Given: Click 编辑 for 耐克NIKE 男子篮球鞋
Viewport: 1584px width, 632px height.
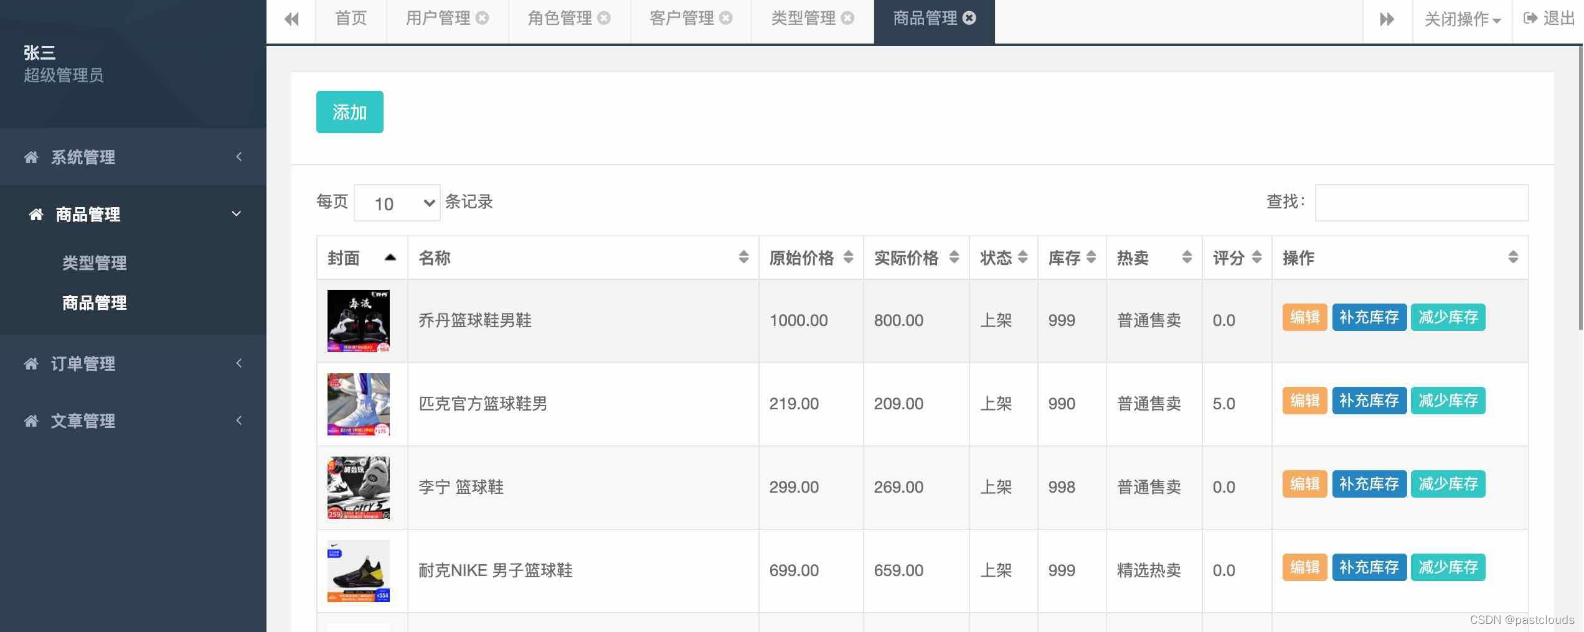Looking at the screenshot, I should tap(1305, 567).
